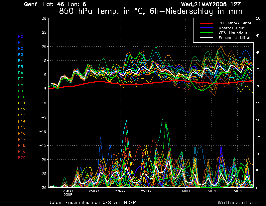Click the "Daten: Ensembles des GFS von NCEP" source note
Viewport: 266px width, 206px height.
coord(92,203)
